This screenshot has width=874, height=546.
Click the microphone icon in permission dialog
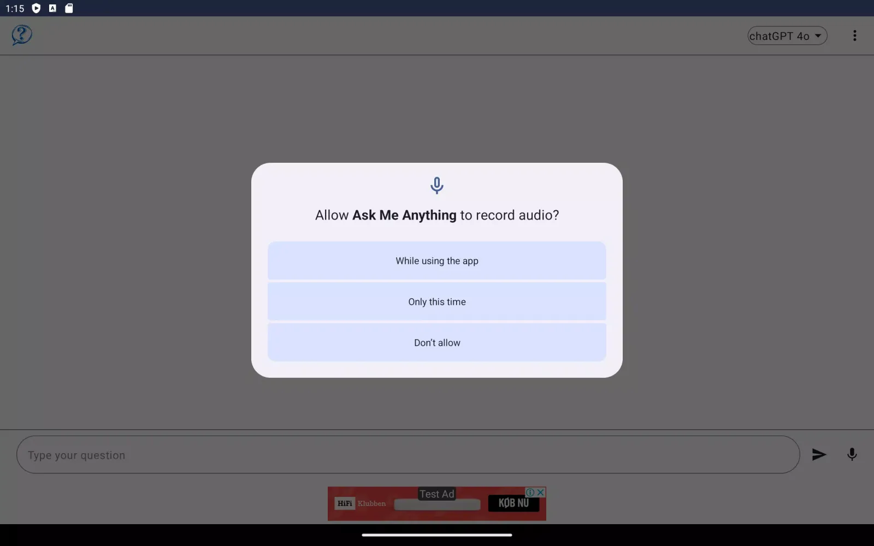pos(437,185)
